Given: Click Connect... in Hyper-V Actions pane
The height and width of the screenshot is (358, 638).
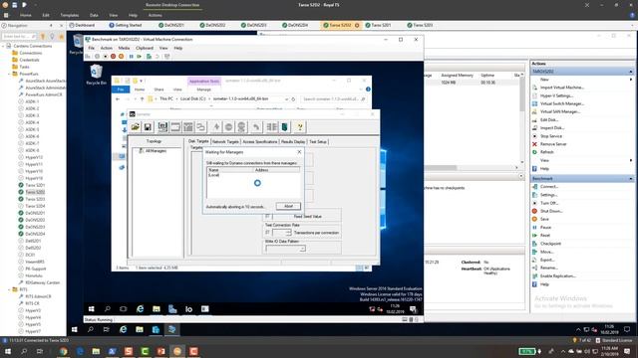Looking at the screenshot, I should tap(549, 187).
